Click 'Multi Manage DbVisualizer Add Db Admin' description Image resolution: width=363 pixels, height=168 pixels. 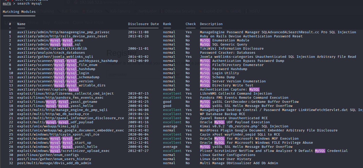[239, 163]
